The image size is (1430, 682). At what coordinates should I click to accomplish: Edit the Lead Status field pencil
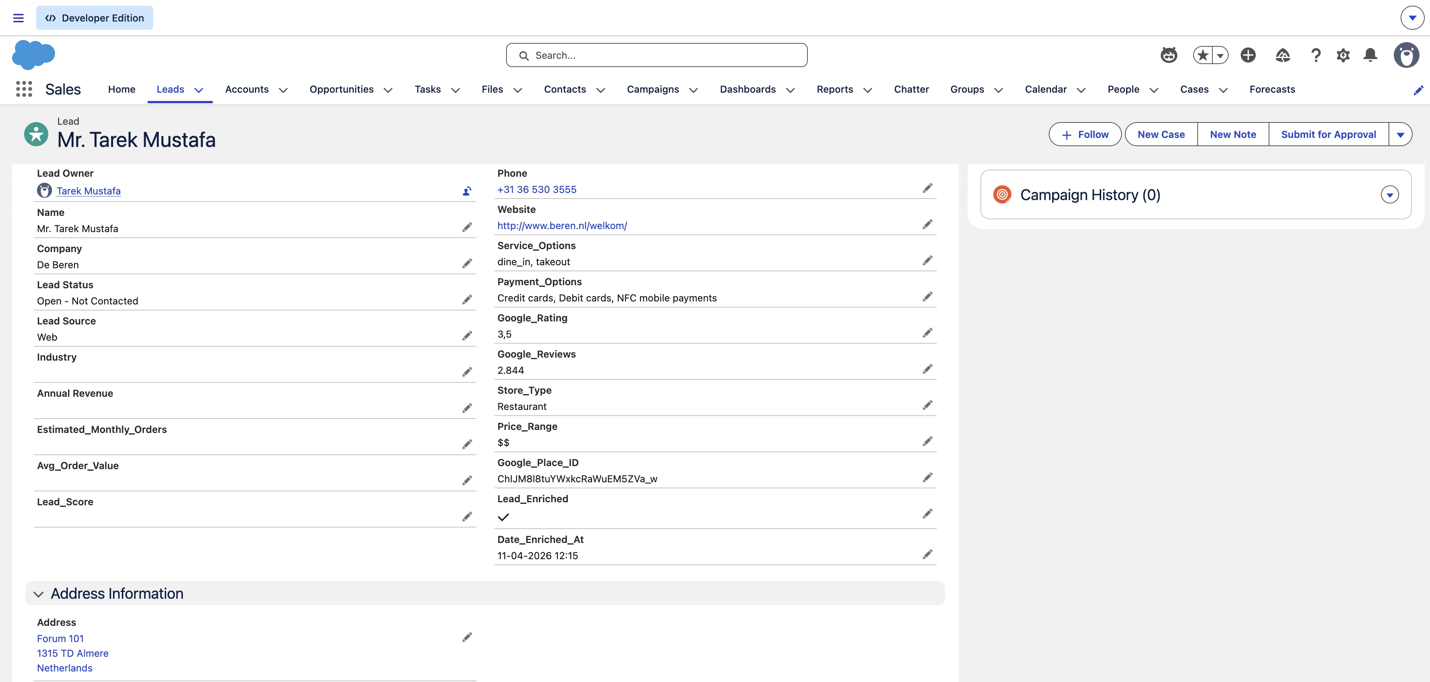467,300
